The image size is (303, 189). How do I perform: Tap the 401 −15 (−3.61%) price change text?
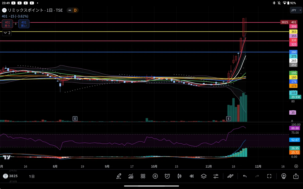[x=15, y=16]
